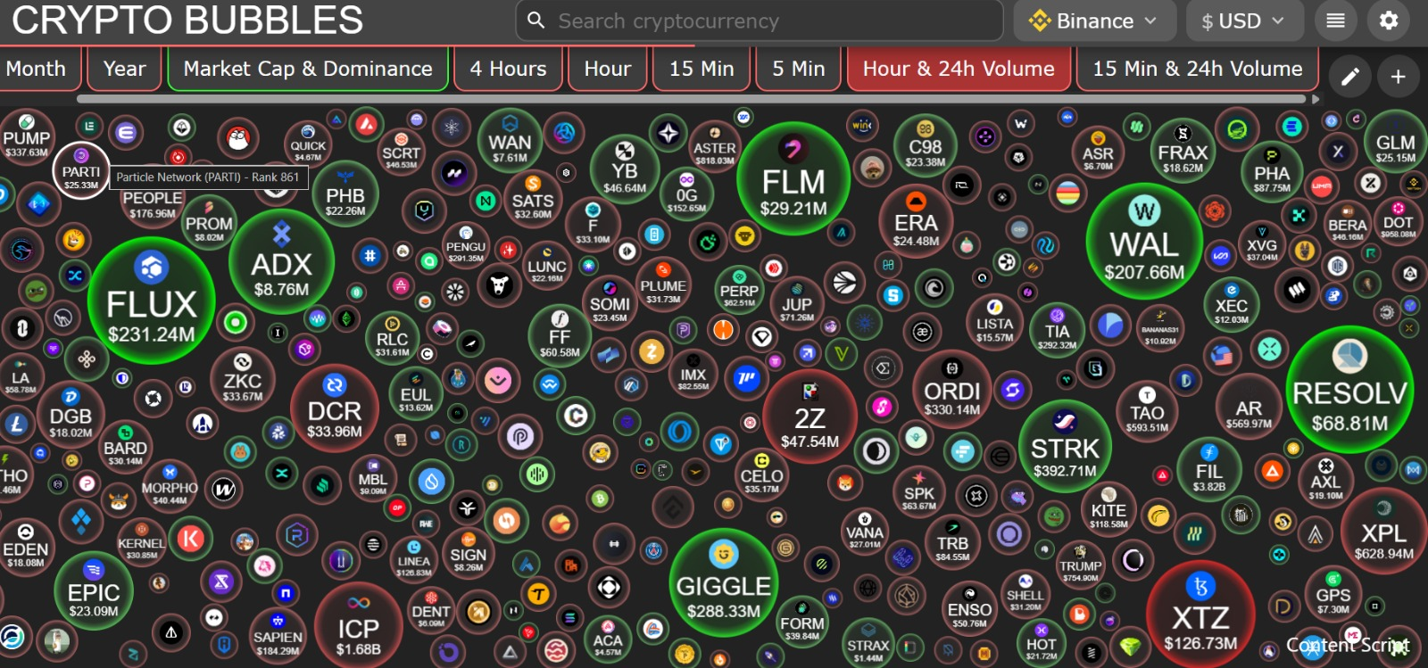Select the XTZ bubble

click(1200, 614)
